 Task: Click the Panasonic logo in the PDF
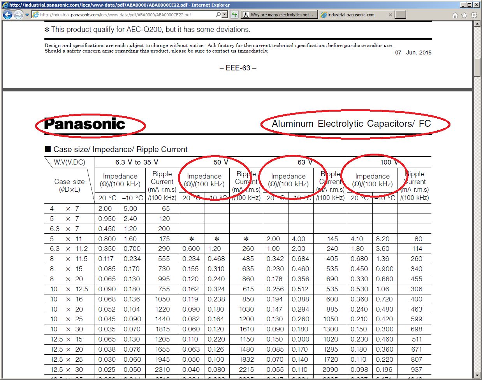(84, 124)
